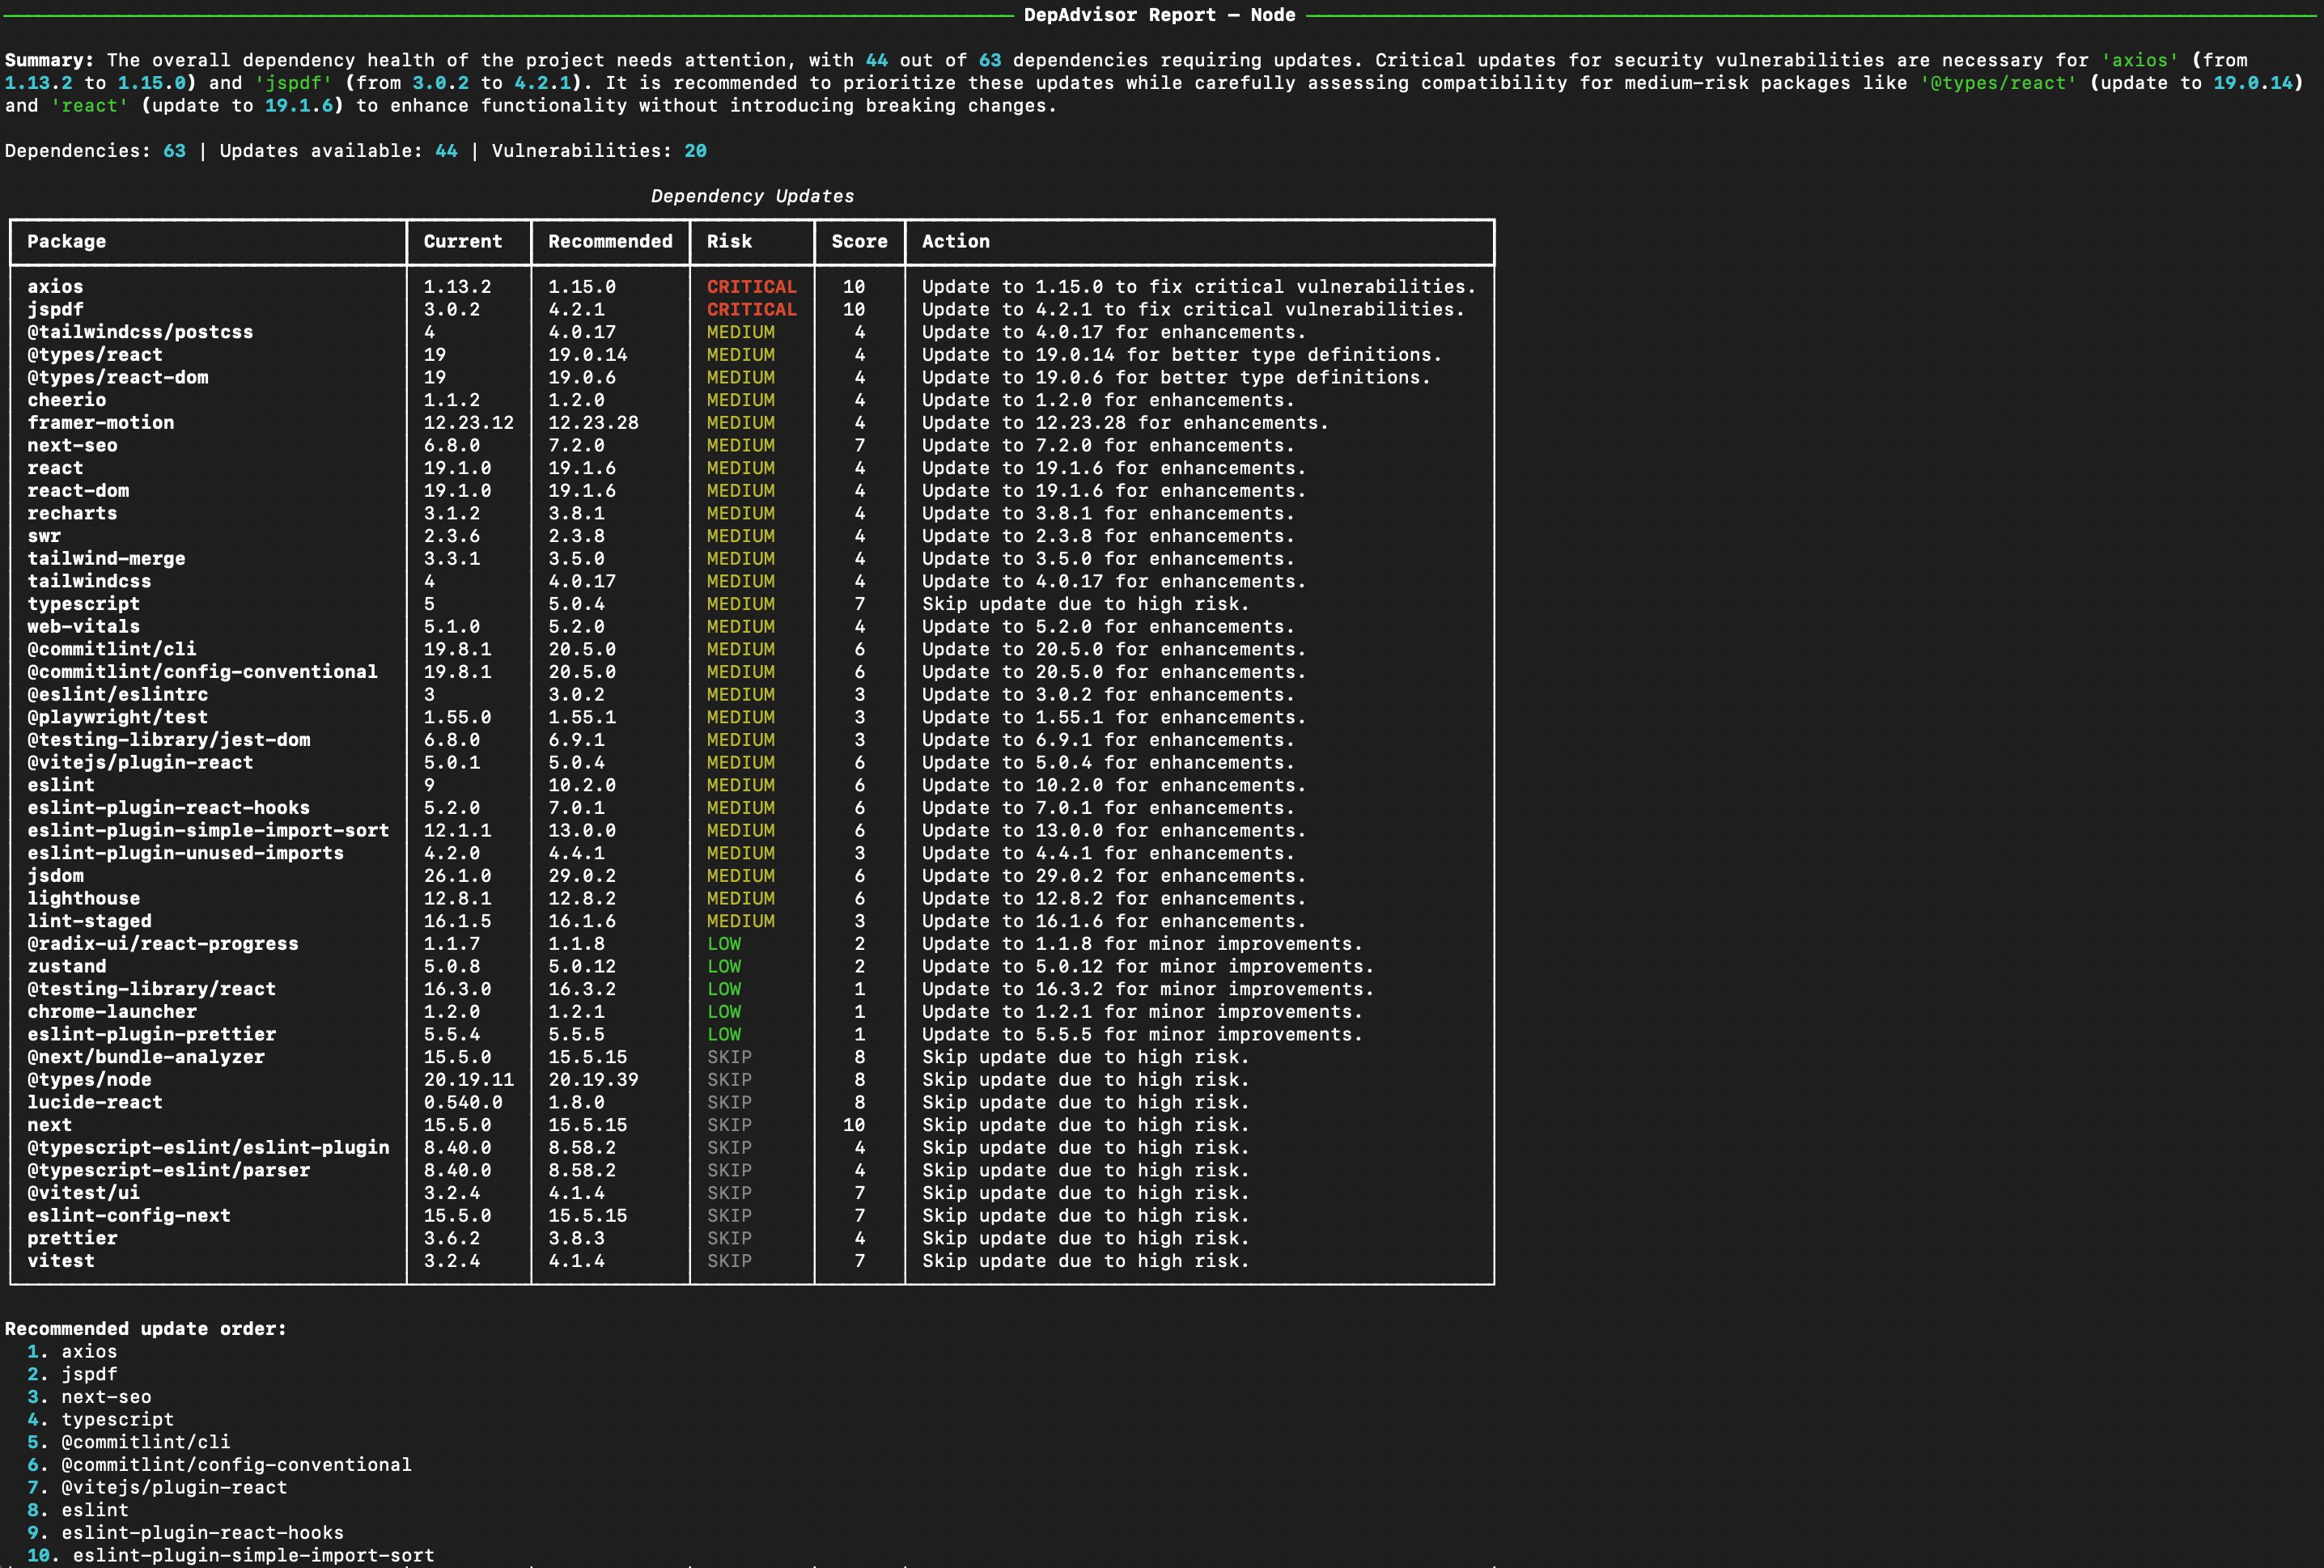Select the LOW risk label for zustand

pyautogui.click(x=725, y=966)
